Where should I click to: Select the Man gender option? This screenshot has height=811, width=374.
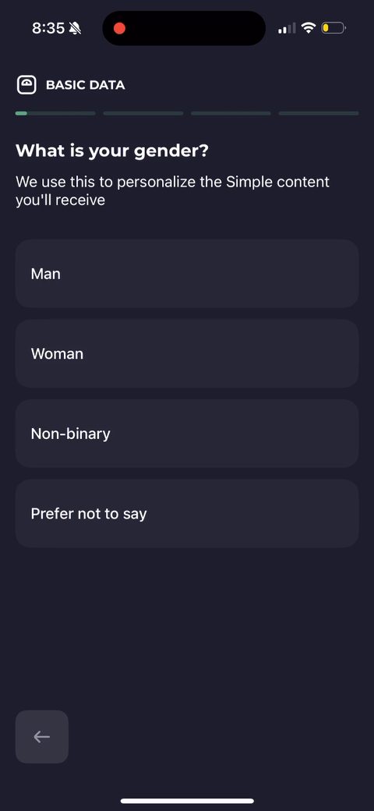tap(187, 274)
